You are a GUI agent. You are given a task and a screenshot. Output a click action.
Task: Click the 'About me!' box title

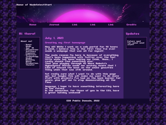(x=26, y=41)
